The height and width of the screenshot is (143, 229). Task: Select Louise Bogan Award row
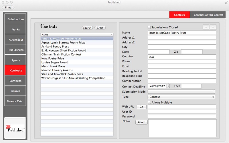77,62
